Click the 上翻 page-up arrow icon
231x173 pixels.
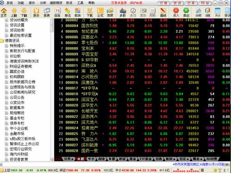14,12
